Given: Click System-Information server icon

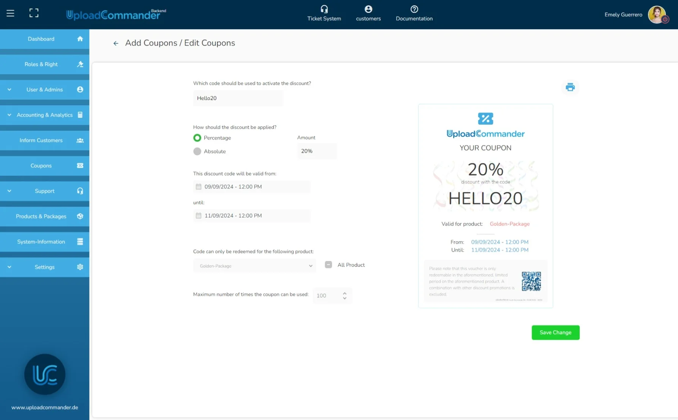Looking at the screenshot, I should pyautogui.click(x=80, y=242).
